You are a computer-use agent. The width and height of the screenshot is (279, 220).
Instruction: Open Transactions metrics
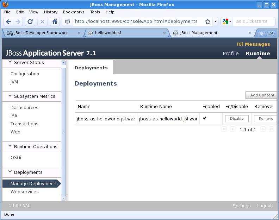[24, 124]
